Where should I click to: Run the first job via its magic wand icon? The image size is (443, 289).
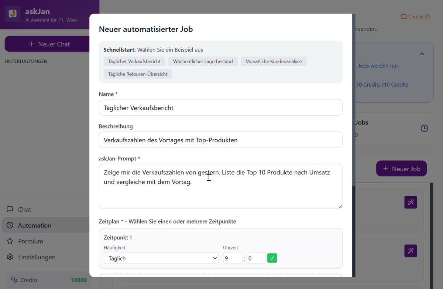411,202
